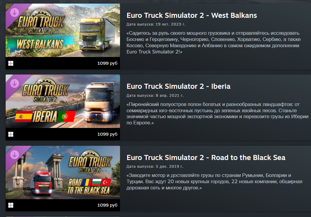Click the 1099 руб price under Black Sea
The width and height of the screenshot is (311, 217).
(x=107, y=205)
